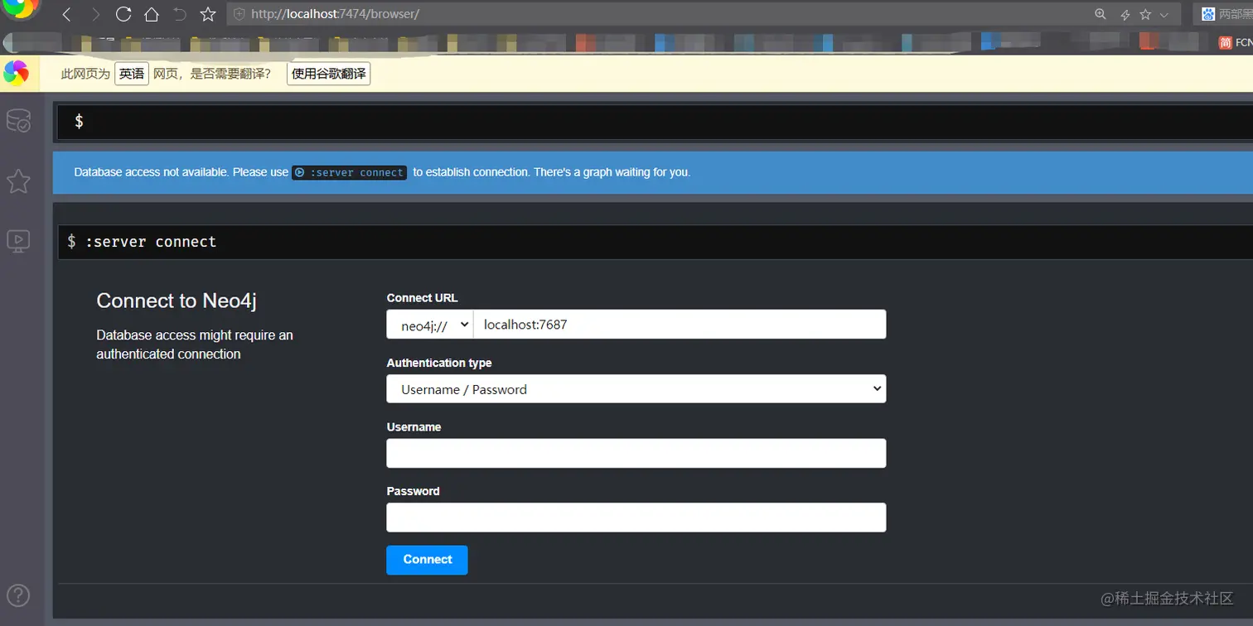Open the Authentication type dropdown

[x=636, y=389]
